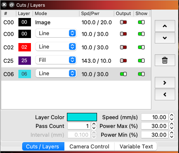Select the red 02 layer color chip
This screenshot has height=153, width=179.
coord(25,47)
